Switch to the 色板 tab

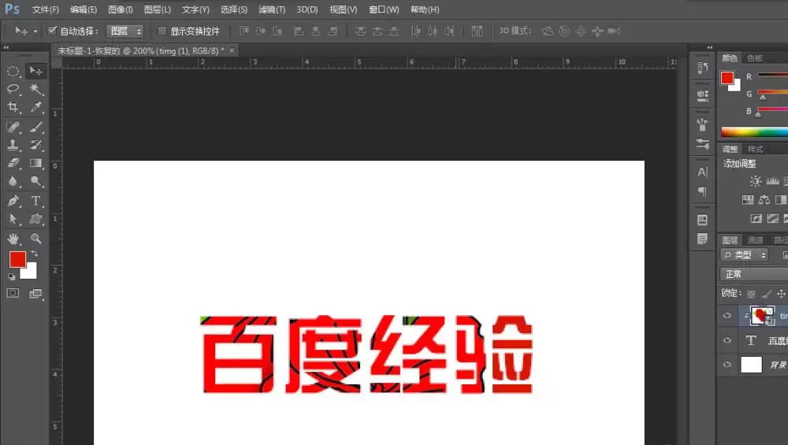pos(755,57)
